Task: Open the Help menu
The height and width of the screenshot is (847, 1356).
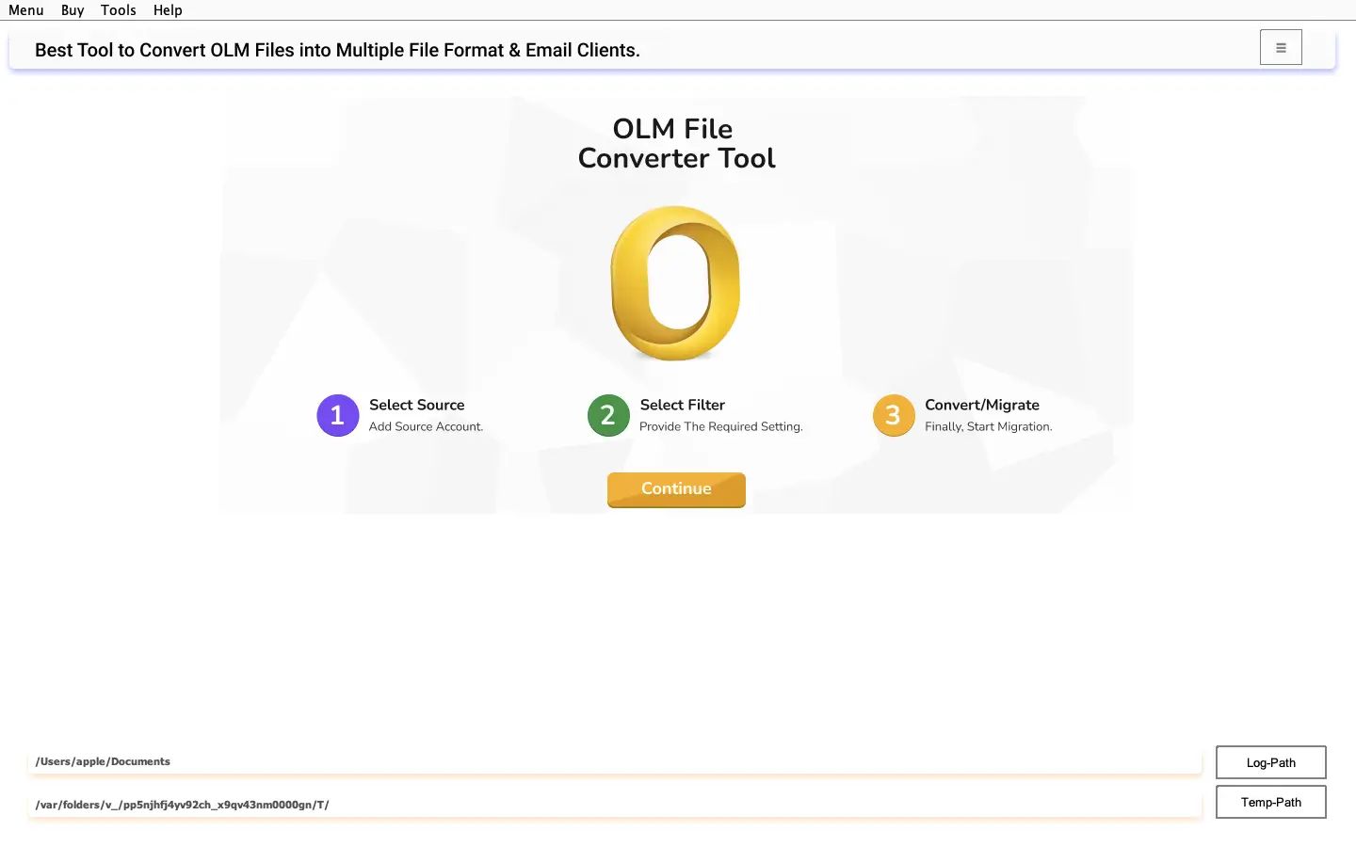Action: (168, 10)
